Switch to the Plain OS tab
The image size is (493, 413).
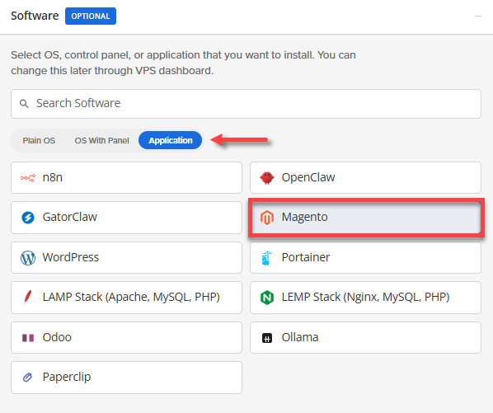39,140
